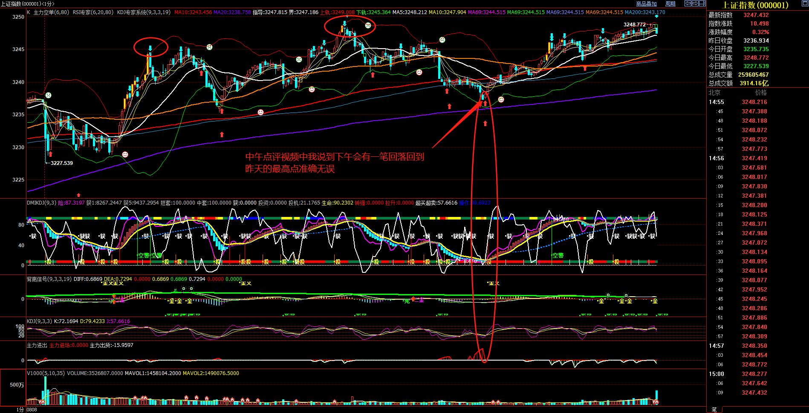
Task: Click tick price 3247.886
Action: click(x=754, y=318)
